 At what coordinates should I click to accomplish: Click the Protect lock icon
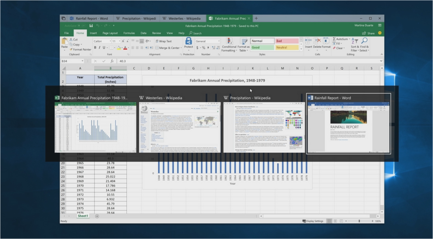[x=188, y=41]
